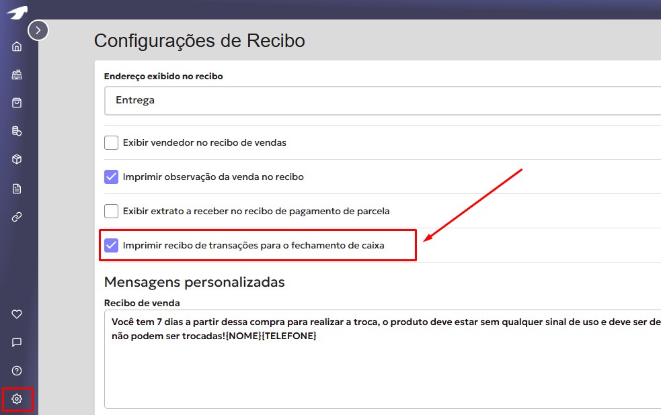Open the shopping bag icon in sidebar
Viewport: 661px width, 415px height.
(x=17, y=103)
